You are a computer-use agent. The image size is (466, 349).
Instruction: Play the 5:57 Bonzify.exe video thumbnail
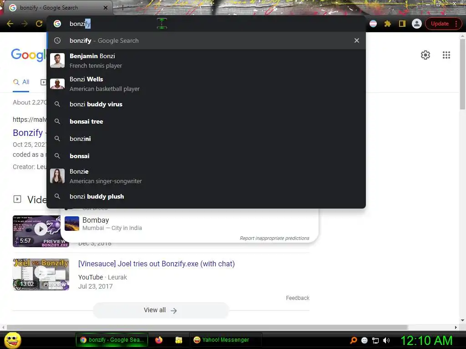click(x=41, y=231)
